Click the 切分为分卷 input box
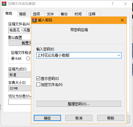The image size is (133, 127). [20, 102]
